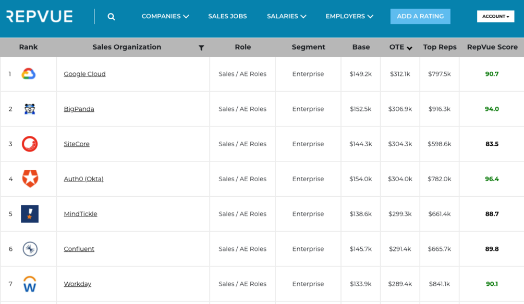Click the BigPanda panda logo
524x304 pixels.
pyautogui.click(x=30, y=109)
